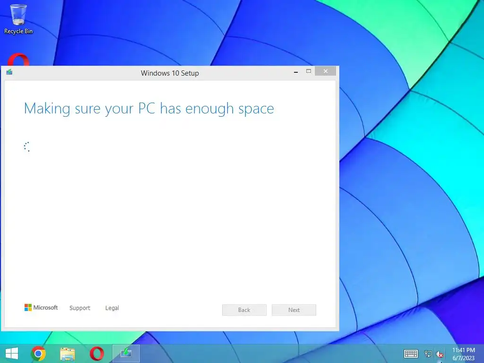The width and height of the screenshot is (484, 363).
Task: Open the touch keyboard tray icon
Action: pos(411,354)
